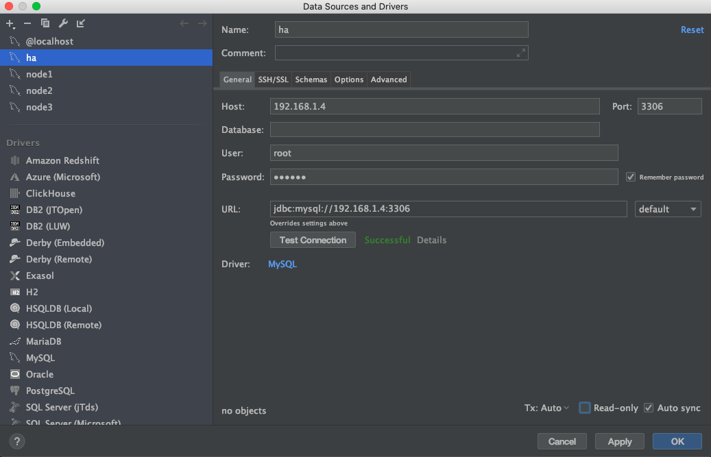
Task: Switch to the General tab
Action: pyautogui.click(x=237, y=79)
